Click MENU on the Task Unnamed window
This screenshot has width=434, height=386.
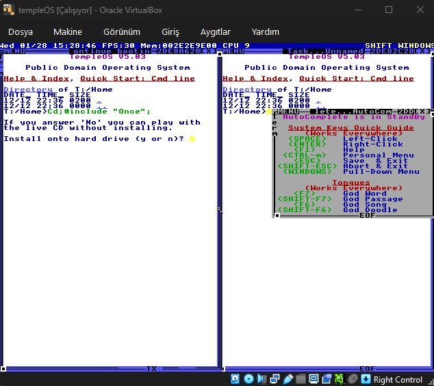(233, 51)
